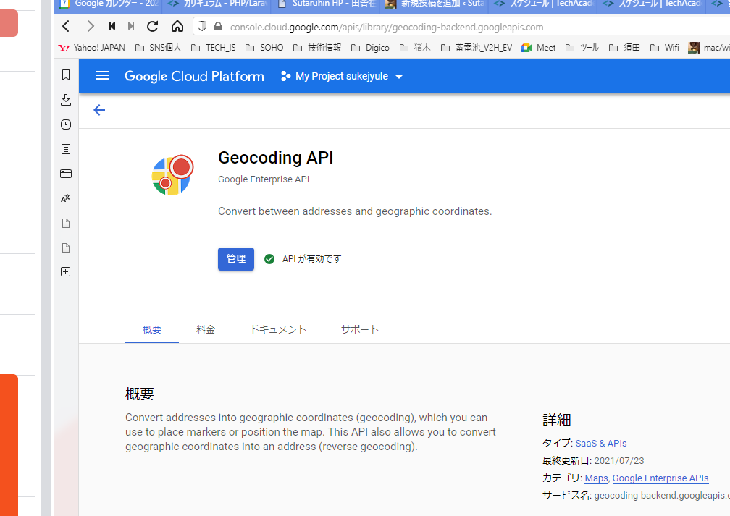Open the Google Enterprise APIs category link
This screenshot has height=516, width=730.
(x=660, y=478)
